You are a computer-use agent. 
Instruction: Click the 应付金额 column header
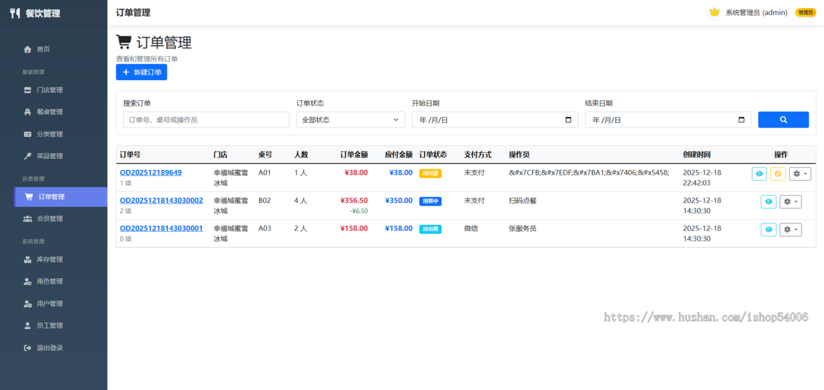click(x=399, y=154)
